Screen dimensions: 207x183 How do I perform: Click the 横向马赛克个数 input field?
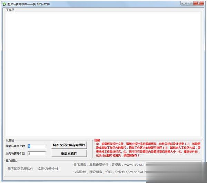pos(37,146)
